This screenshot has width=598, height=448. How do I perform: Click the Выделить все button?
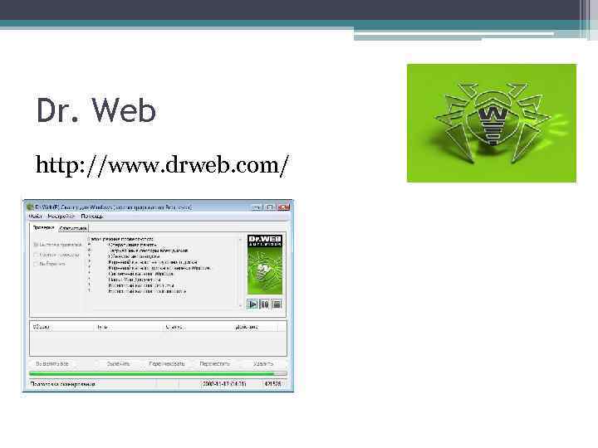click(52, 364)
